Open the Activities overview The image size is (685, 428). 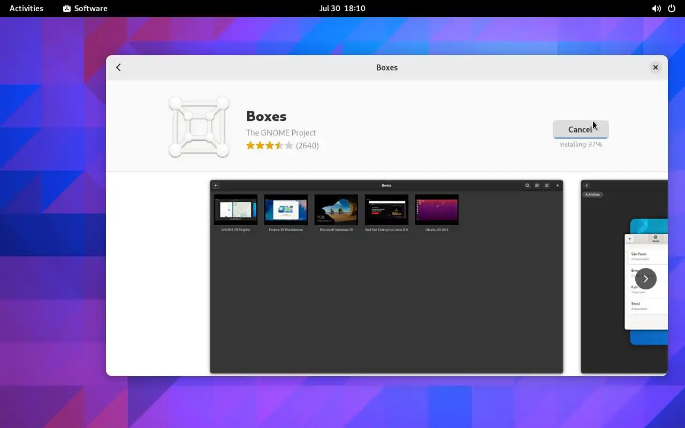pos(26,9)
